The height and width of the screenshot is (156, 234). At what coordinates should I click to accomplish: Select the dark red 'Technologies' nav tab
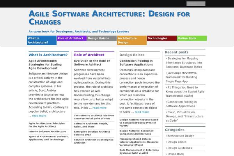pos(162,38)
